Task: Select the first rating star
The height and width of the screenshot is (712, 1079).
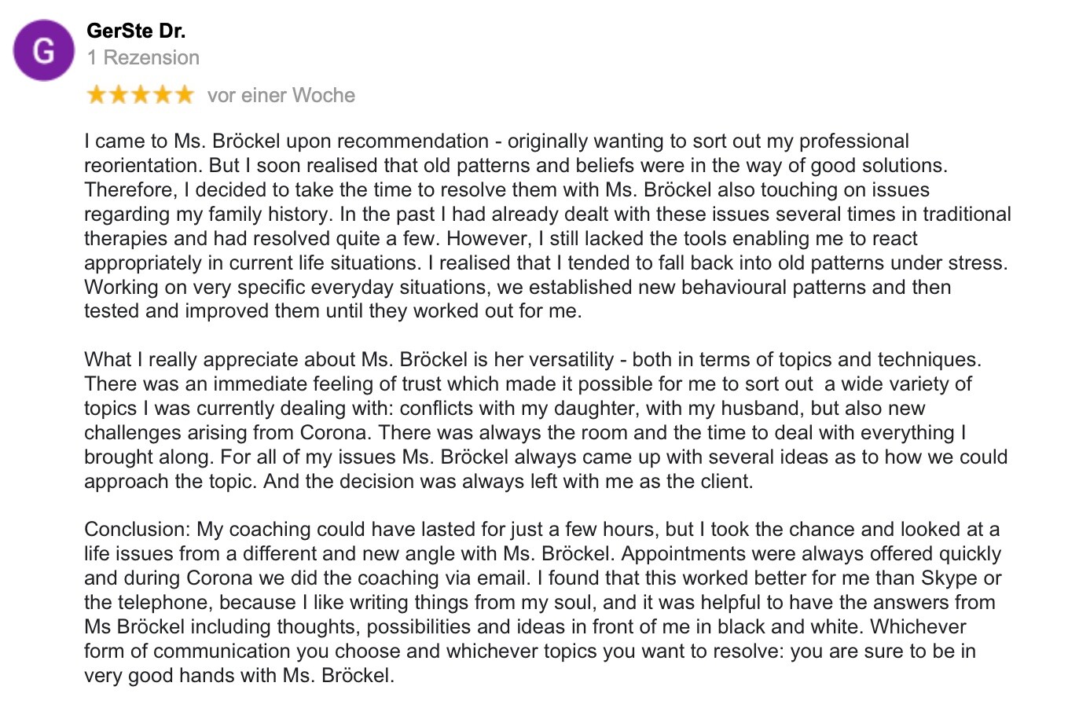Action: point(97,95)
